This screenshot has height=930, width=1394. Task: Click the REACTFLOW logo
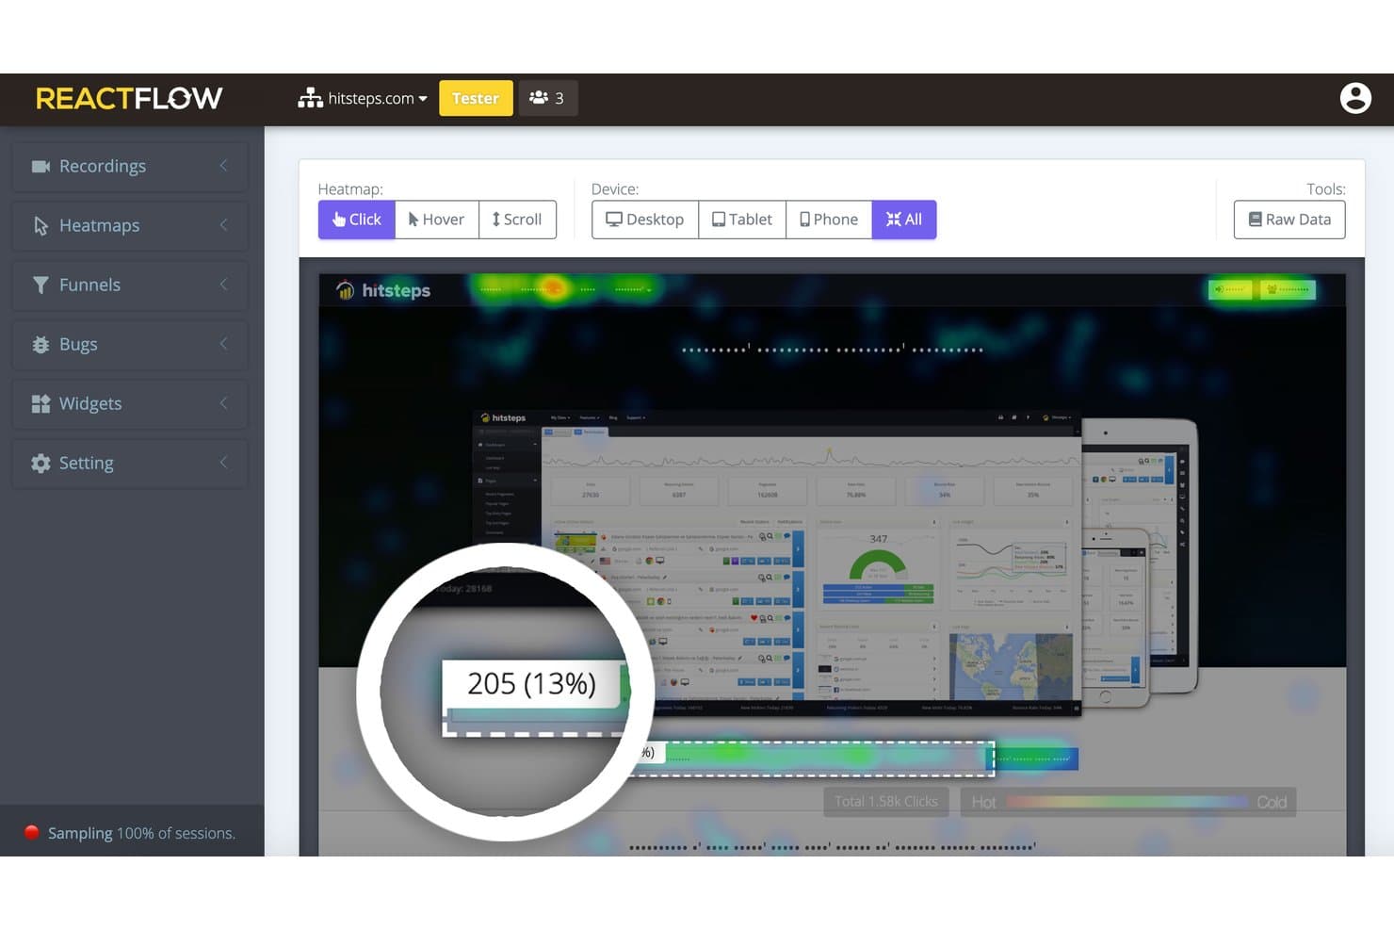coord(129,98)
